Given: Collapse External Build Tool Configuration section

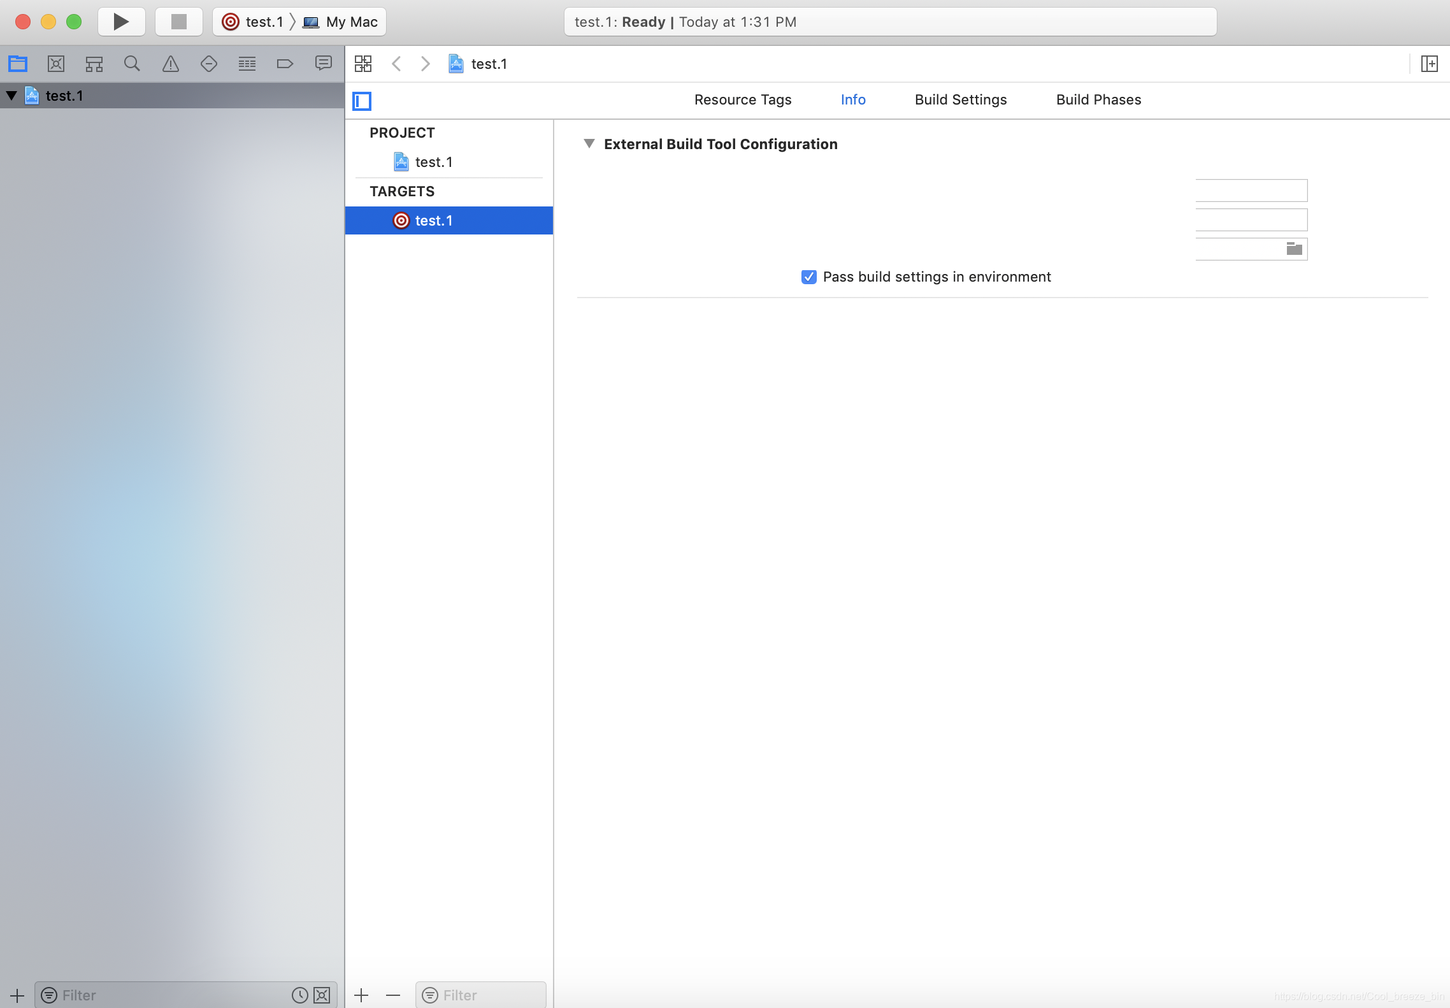Looking at the screenshot, I should tap(589, 144).
